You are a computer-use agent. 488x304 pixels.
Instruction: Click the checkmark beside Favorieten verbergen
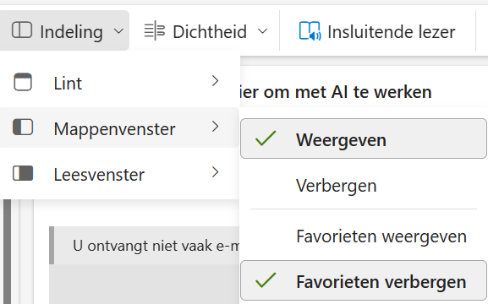266,280
